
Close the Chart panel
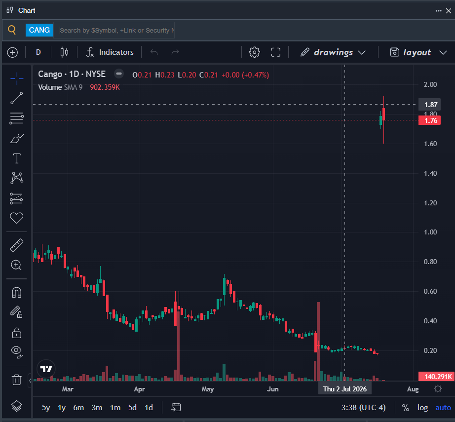pyautogui.click(x=449, y=11)
